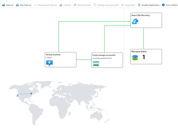Open the vmtest3 virtual machine name
Viewport: 178px width, 128px height.
pos(49,58)
